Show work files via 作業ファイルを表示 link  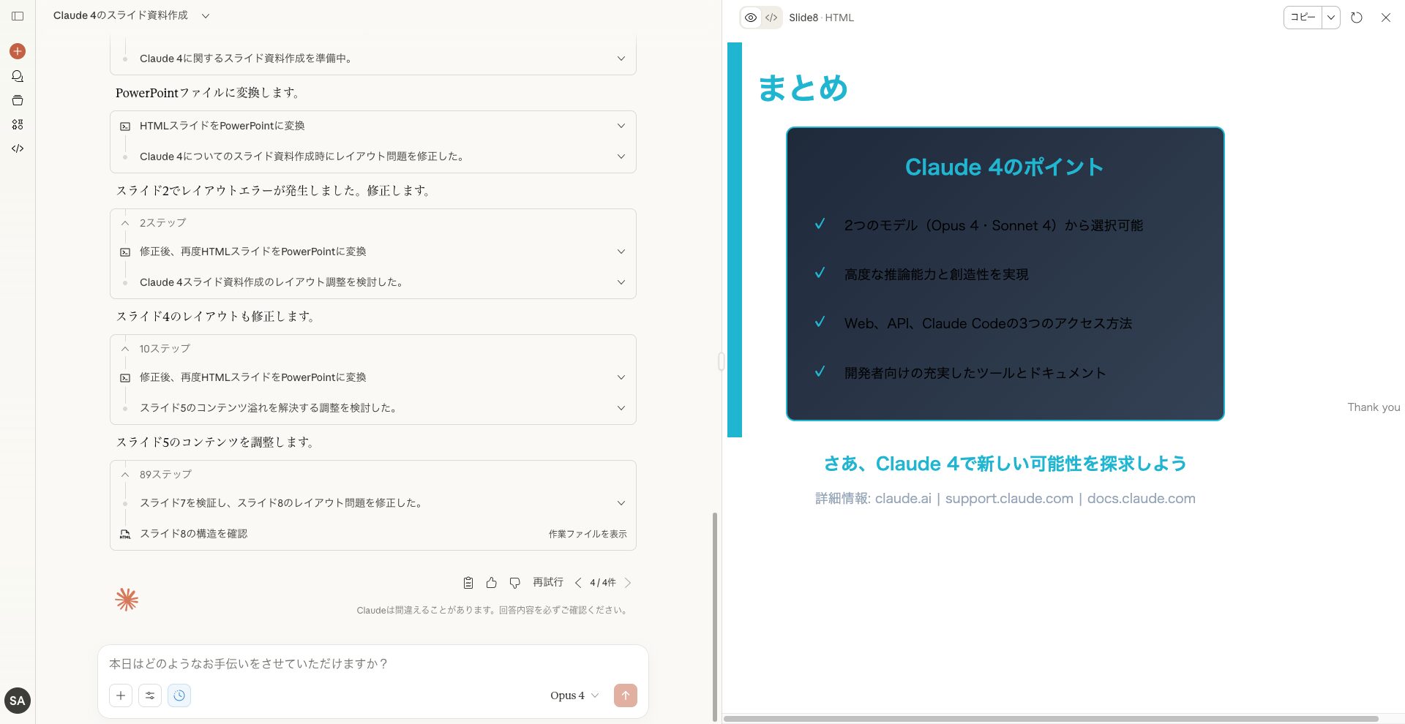[587, 534]
